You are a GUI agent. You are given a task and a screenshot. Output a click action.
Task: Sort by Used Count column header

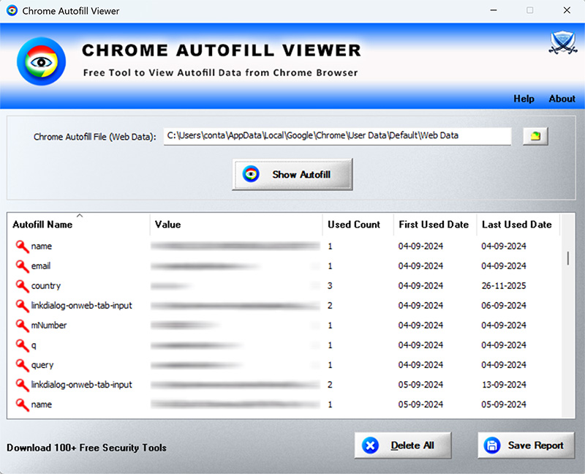click(354, 225)
